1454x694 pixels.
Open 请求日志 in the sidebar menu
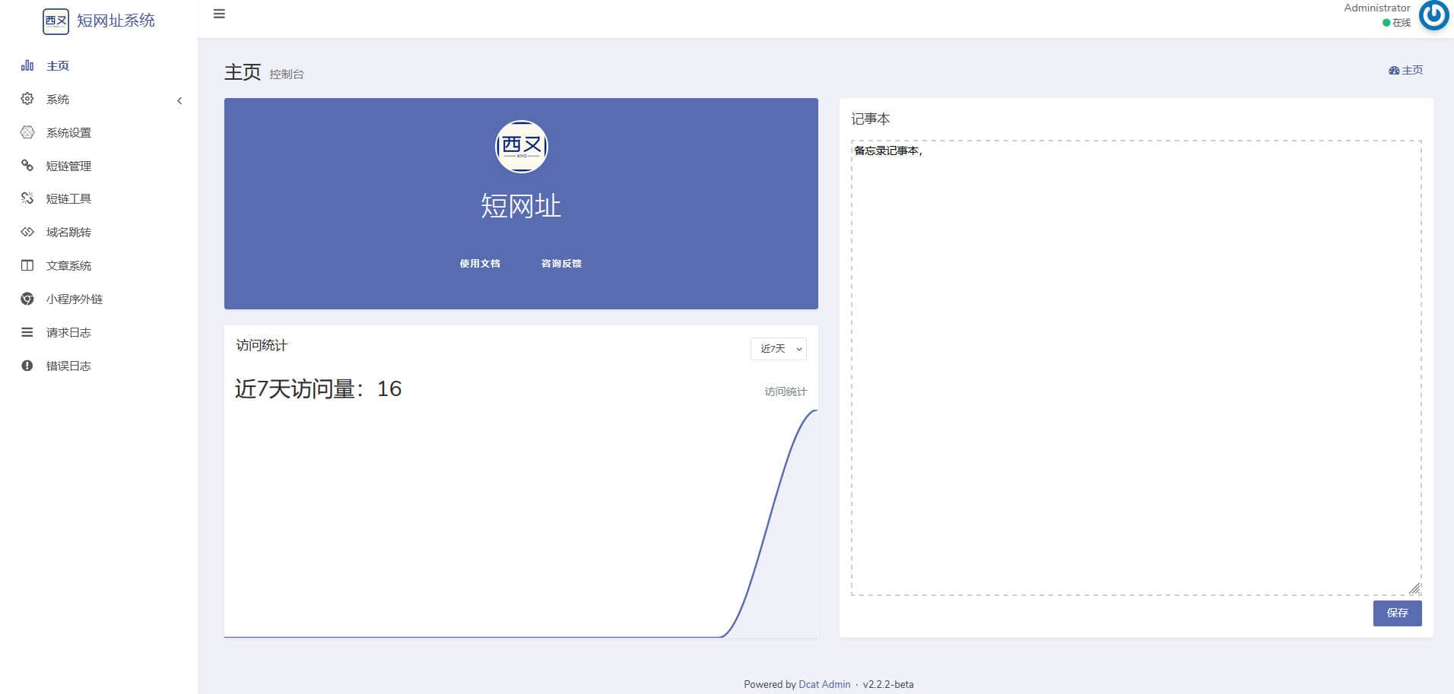pos(68,332)
